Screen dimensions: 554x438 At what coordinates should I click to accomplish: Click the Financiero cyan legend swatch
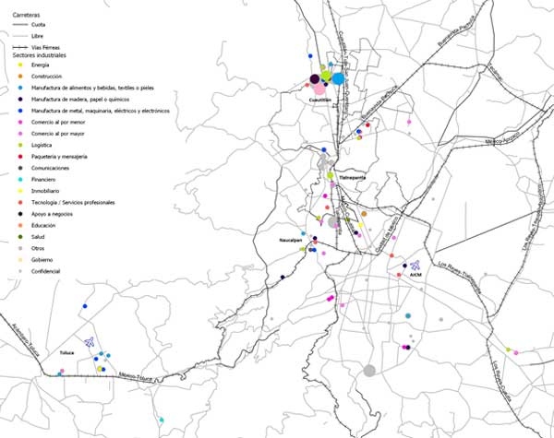[20, 180]
